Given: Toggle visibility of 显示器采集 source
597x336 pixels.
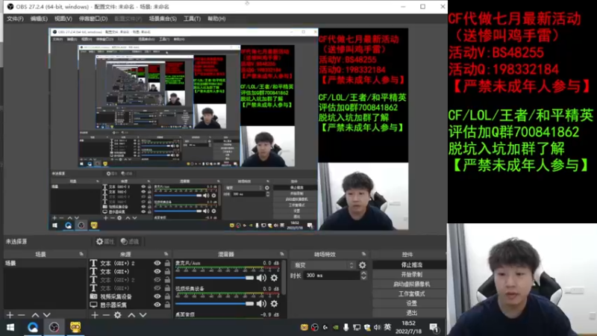Looking at the screenshot, I should point(157,305).
